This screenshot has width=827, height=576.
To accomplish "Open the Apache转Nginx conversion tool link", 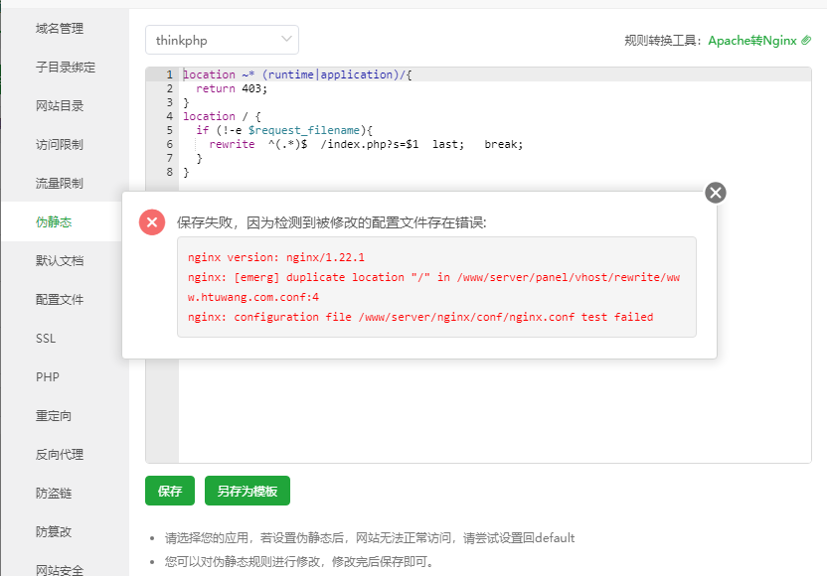I will point(752,41).
